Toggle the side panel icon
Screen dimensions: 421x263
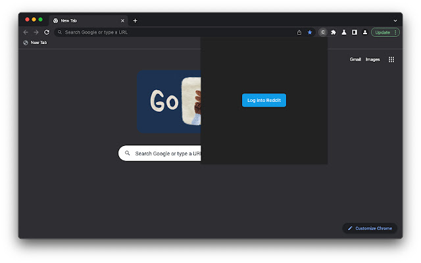pyautogui.click(x=355, y=32)
